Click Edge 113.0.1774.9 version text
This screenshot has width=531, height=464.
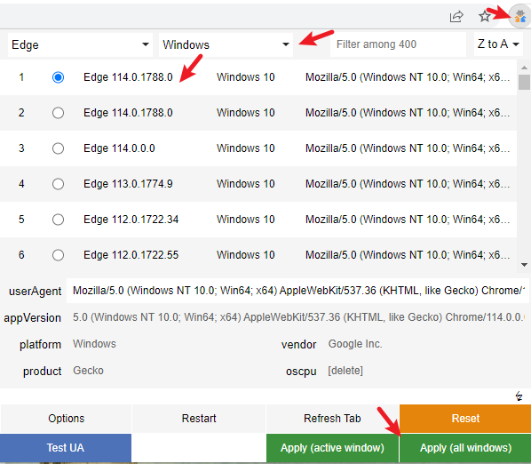coord(128,184)
